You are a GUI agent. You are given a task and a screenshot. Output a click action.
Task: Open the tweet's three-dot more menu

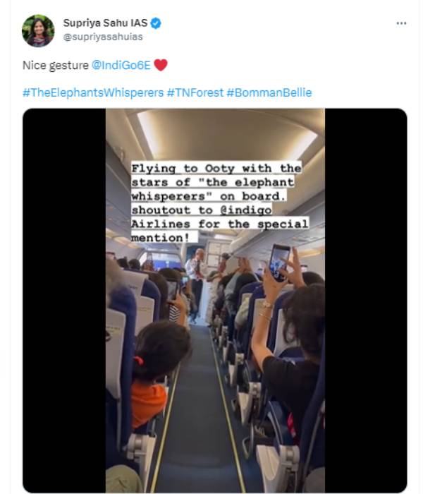pyautogui.click(x=401, y=23)
